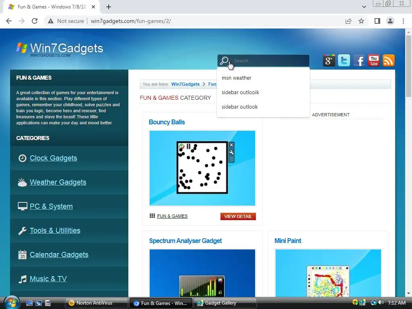Viewport: 412px width, 309px height.
Task: Click the Mini Paint preview thumbnail
Action: click(x=328, y=273)
